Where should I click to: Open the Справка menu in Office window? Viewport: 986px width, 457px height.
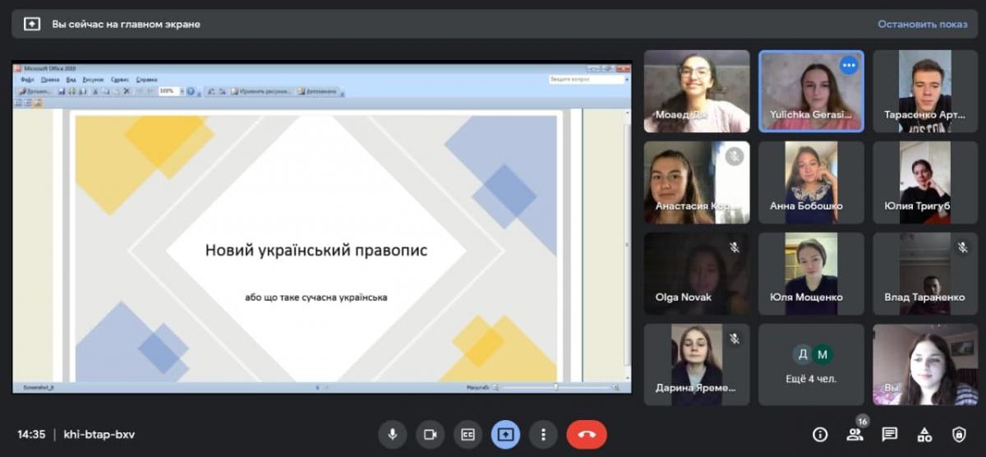click(146, 80)
